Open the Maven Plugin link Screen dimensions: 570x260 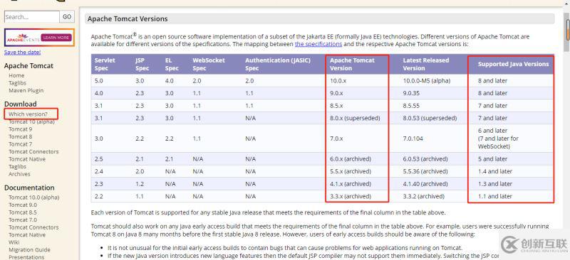[26, 90]
